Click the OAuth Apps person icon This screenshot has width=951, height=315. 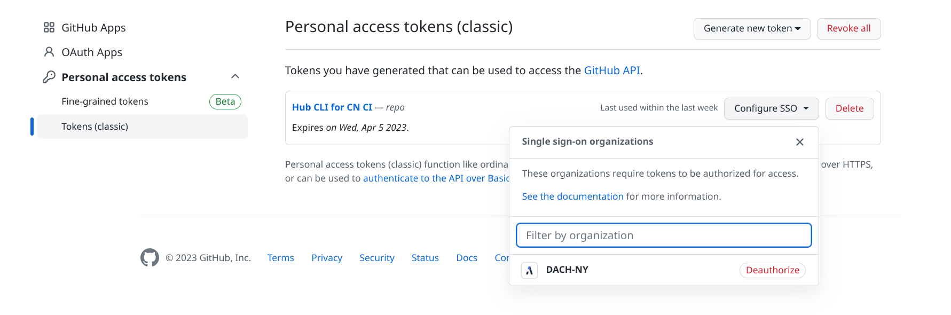tap(49, 52)
